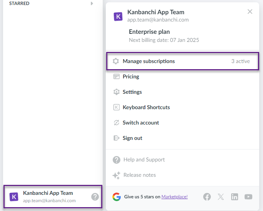
Task: Click 'Next billing date: 07 Jan 2025'
Action: (164, 40)
